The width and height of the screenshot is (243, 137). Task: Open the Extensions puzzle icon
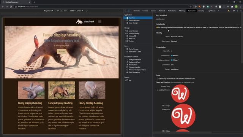[232, 7]
